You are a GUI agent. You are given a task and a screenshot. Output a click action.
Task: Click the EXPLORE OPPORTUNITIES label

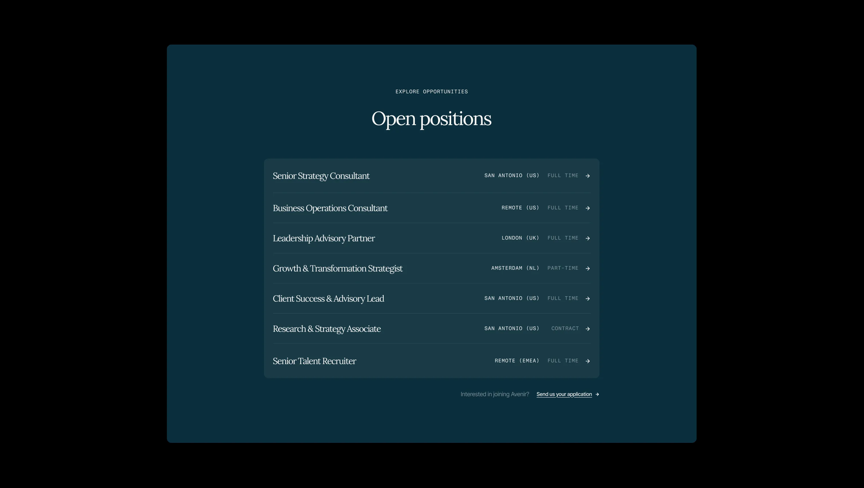click(x=432, y=91)
